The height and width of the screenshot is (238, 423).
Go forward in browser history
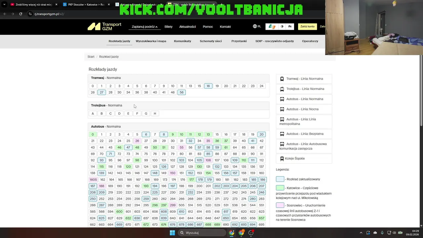click(x=13, y=14)
